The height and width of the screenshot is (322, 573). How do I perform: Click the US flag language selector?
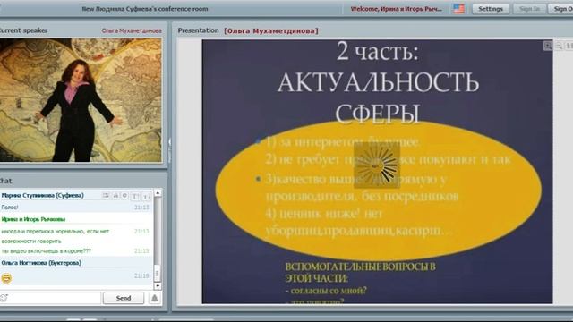[458, 9]
